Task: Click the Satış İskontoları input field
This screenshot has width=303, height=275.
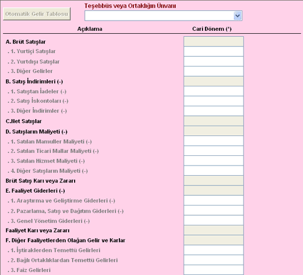Action: (214, 101)
